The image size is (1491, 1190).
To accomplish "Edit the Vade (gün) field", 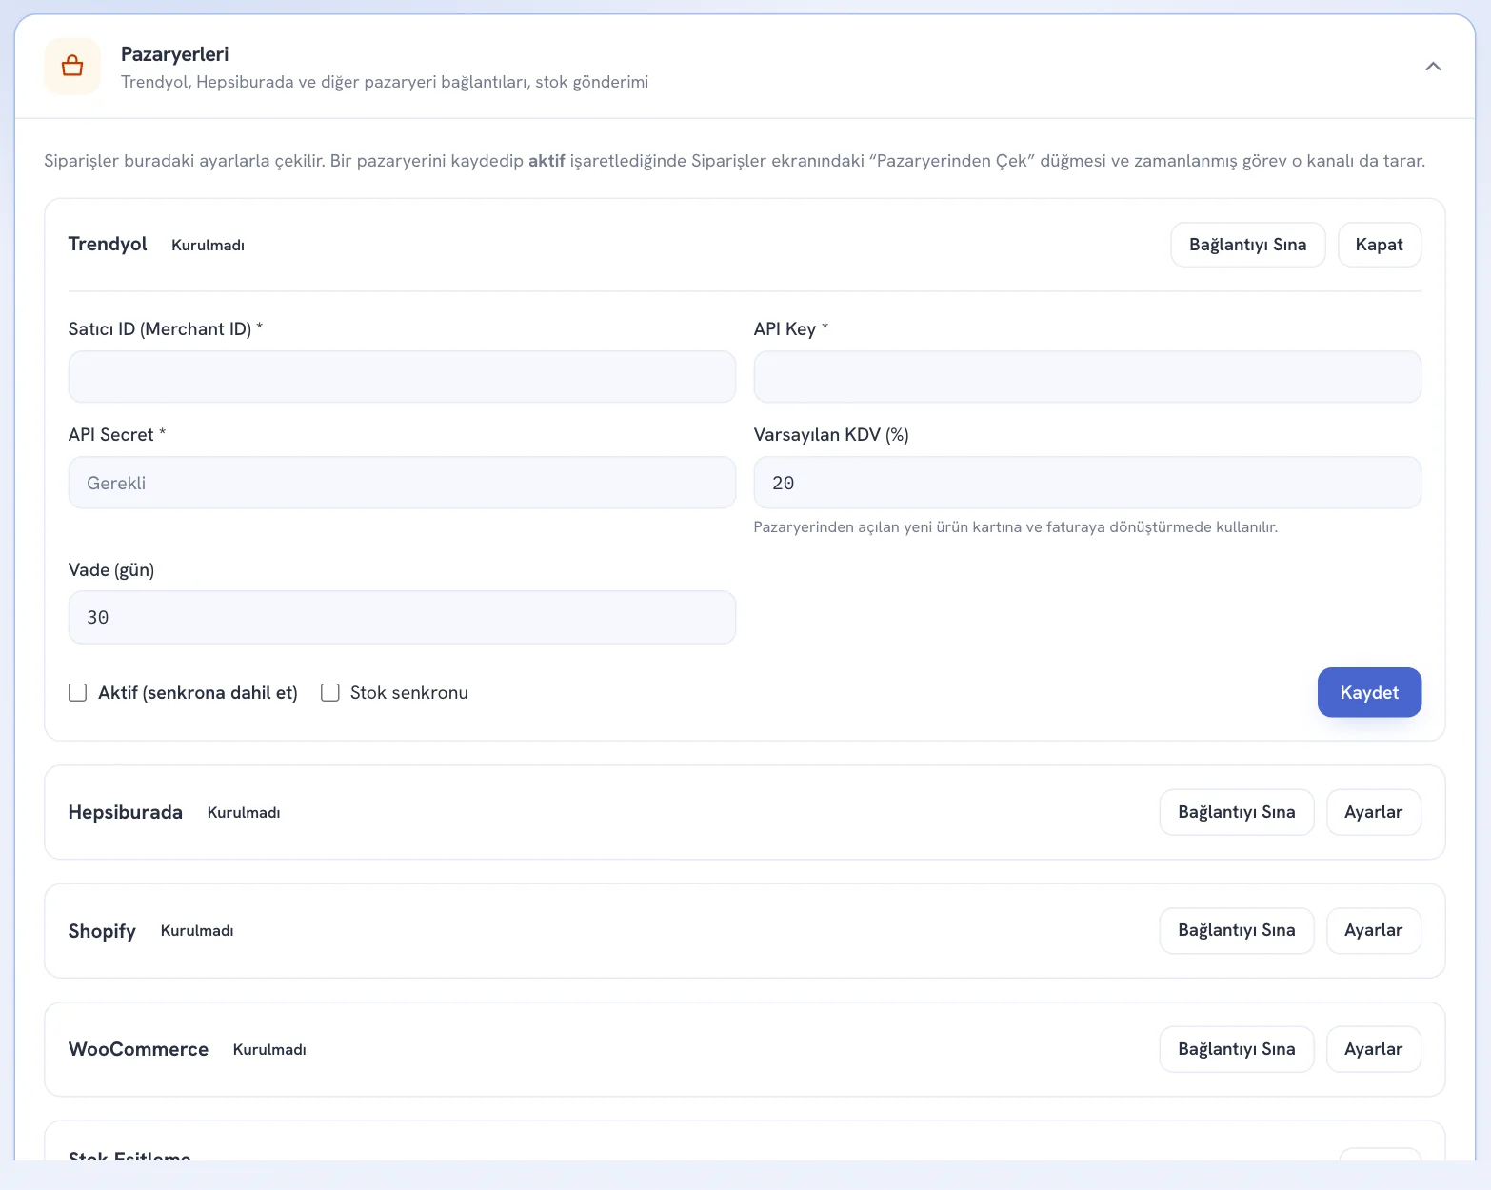I will [x=402, y=618].
